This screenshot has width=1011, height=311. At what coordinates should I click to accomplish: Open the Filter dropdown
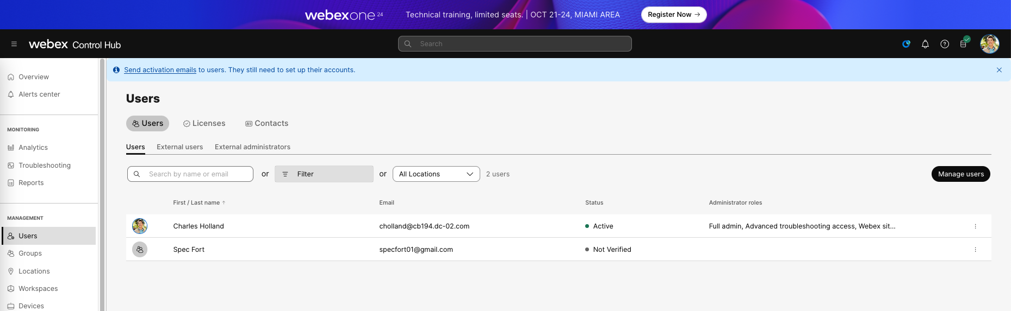324,174
